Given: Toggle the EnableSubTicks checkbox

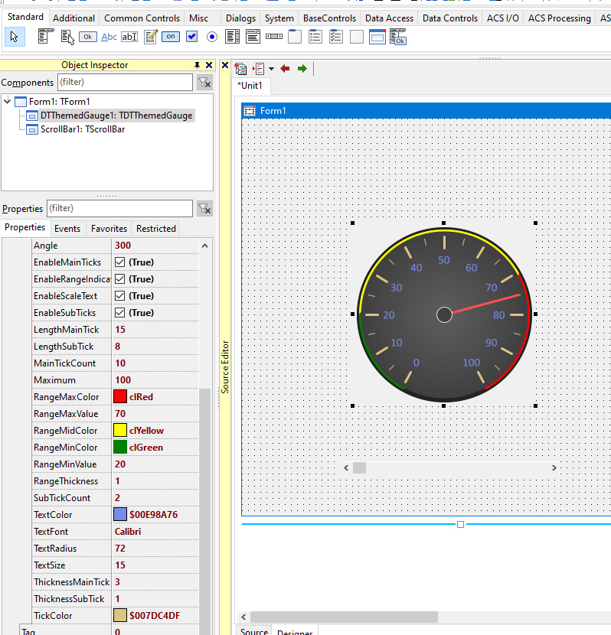Looking at the screenshot, I should 119,313.
